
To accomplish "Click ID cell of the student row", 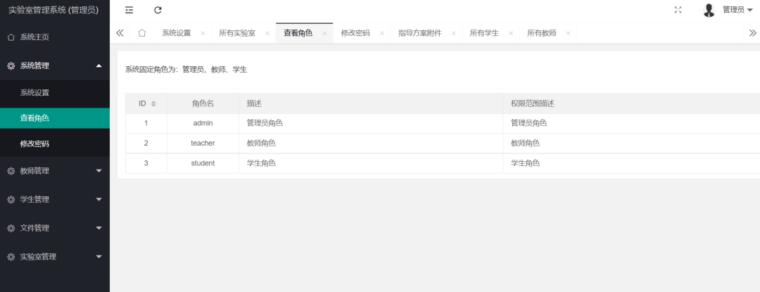I will 146,163.
